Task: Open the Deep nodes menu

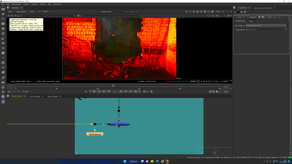Action: click(3, 63)
